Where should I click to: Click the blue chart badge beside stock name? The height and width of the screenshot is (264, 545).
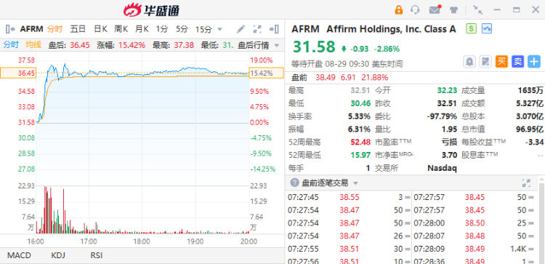(487, 28)
